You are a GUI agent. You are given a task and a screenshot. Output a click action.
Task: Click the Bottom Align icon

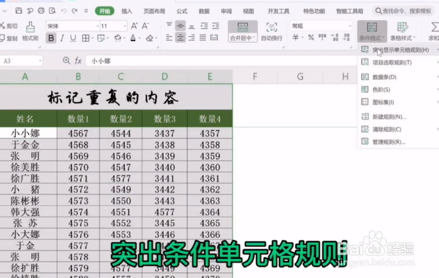192,26
